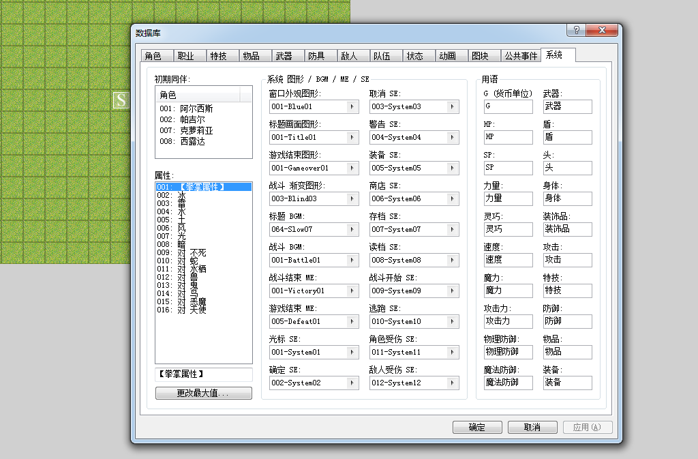Open the 标题画面图形 picker arrow
This screenshot has width=698, height=459.
coord(352,138)
